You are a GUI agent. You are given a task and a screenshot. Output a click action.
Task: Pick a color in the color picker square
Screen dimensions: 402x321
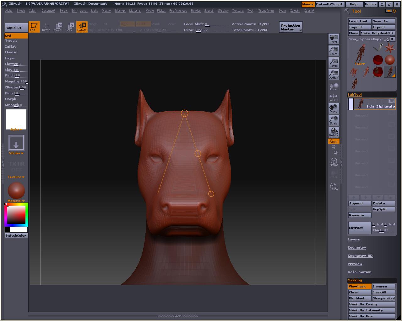pos(16,214)
